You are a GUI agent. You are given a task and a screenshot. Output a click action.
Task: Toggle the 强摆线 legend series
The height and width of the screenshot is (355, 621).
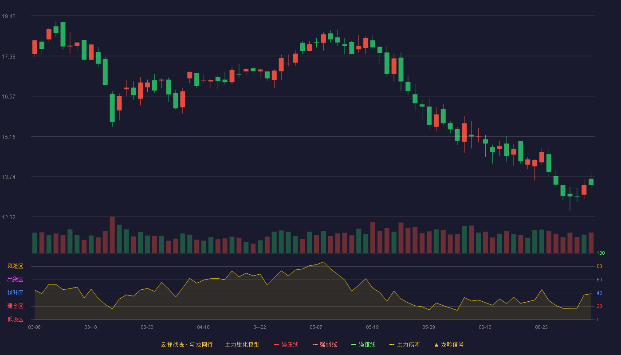(363, 344)
